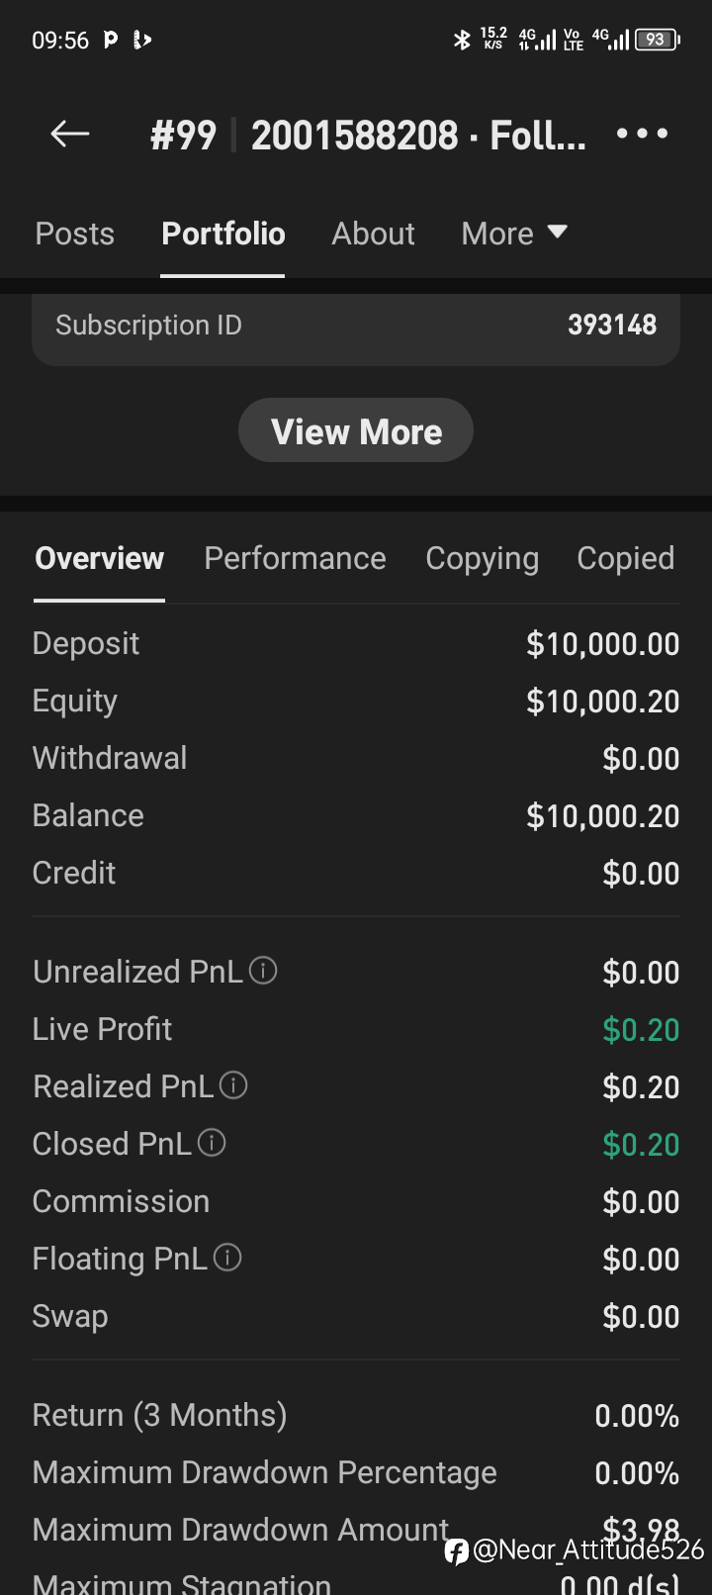Select the Overview sub-tab
This screenshot has height=1595, width=712.
(100, 558)
